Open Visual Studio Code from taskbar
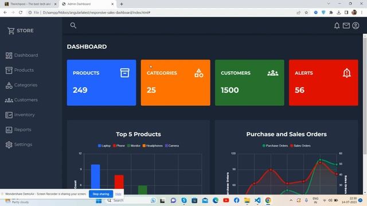 [x=257, y=200]
